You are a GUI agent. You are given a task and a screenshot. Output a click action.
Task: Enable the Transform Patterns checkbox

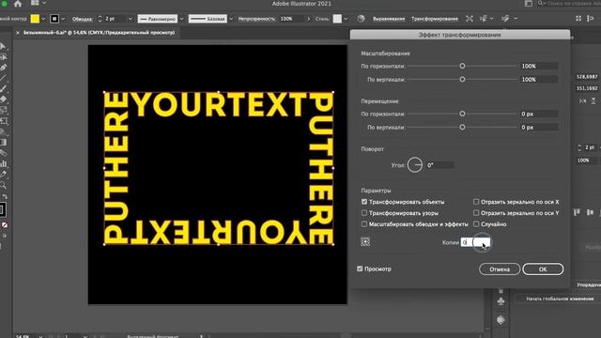364,213
